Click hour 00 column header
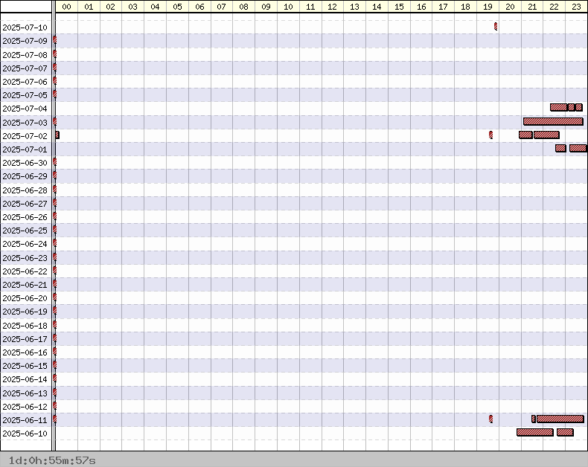 pos(66,7)
